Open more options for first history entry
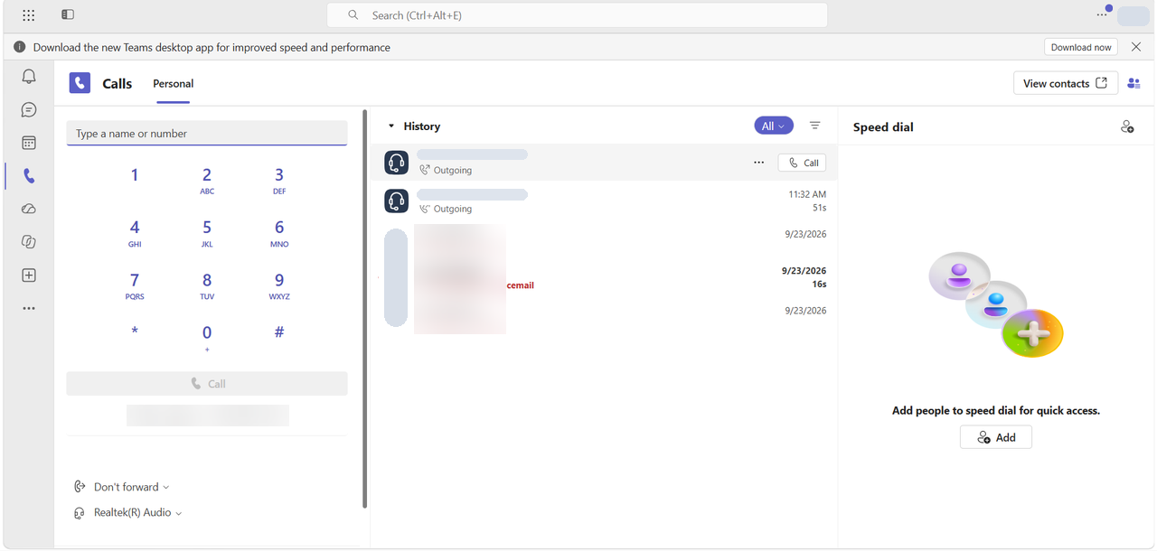 coord(758,163)
